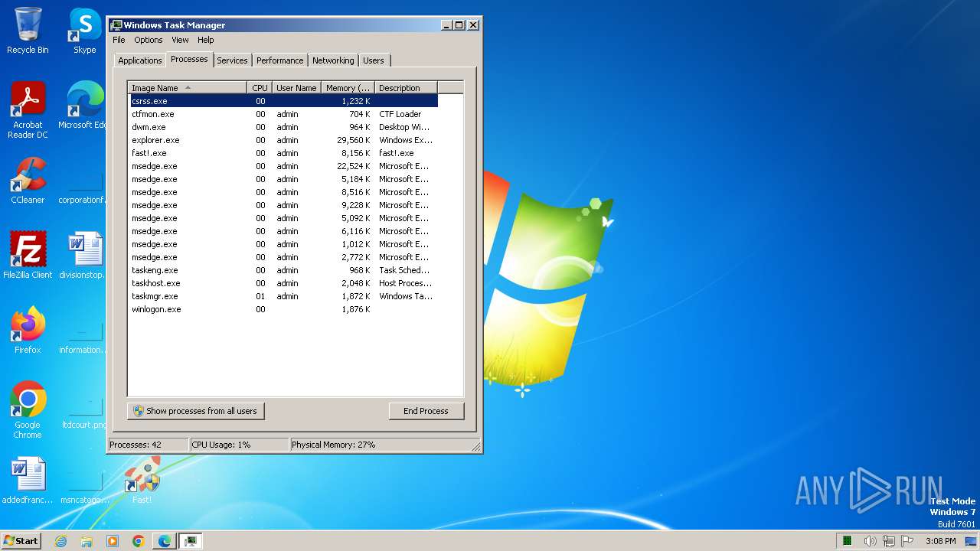980x551 pixels.
Task: Sort by CPU column header
Action: 260,88
